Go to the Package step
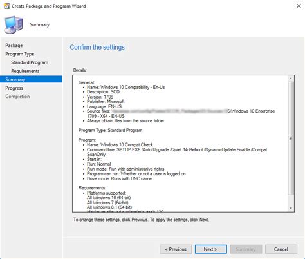The image size is (305, 259). pos(14,46)
